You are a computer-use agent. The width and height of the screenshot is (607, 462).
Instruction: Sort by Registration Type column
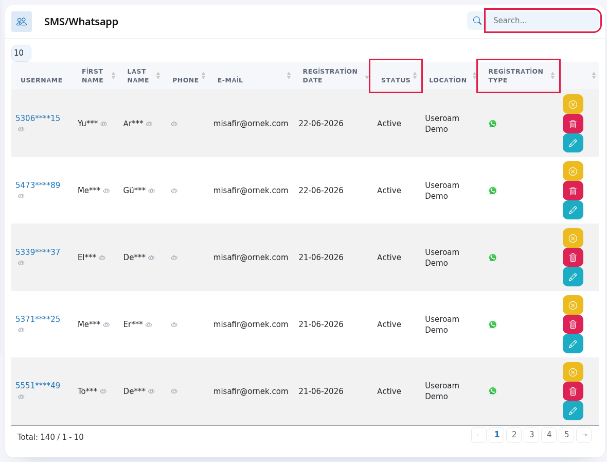519,76
